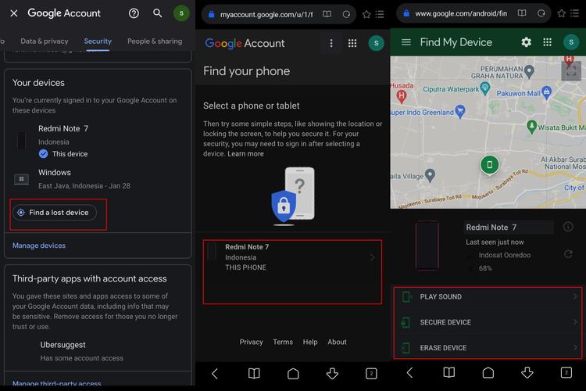The image size is (586, 391).
Task: Expand the ERASE DEVICE chevron
Action: [575, 347]
